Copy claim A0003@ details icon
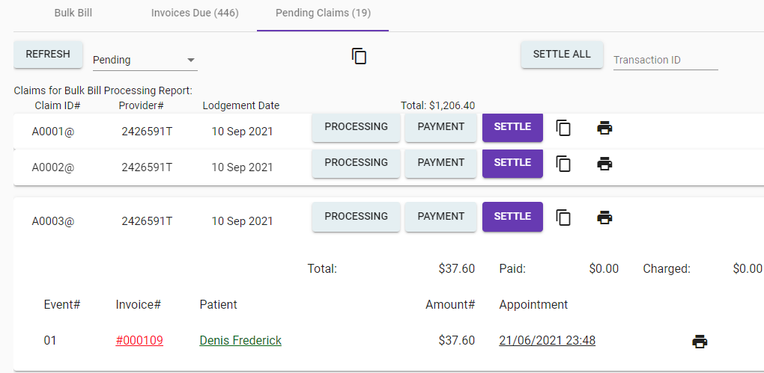The image size is (764, 373). (563, 218)
